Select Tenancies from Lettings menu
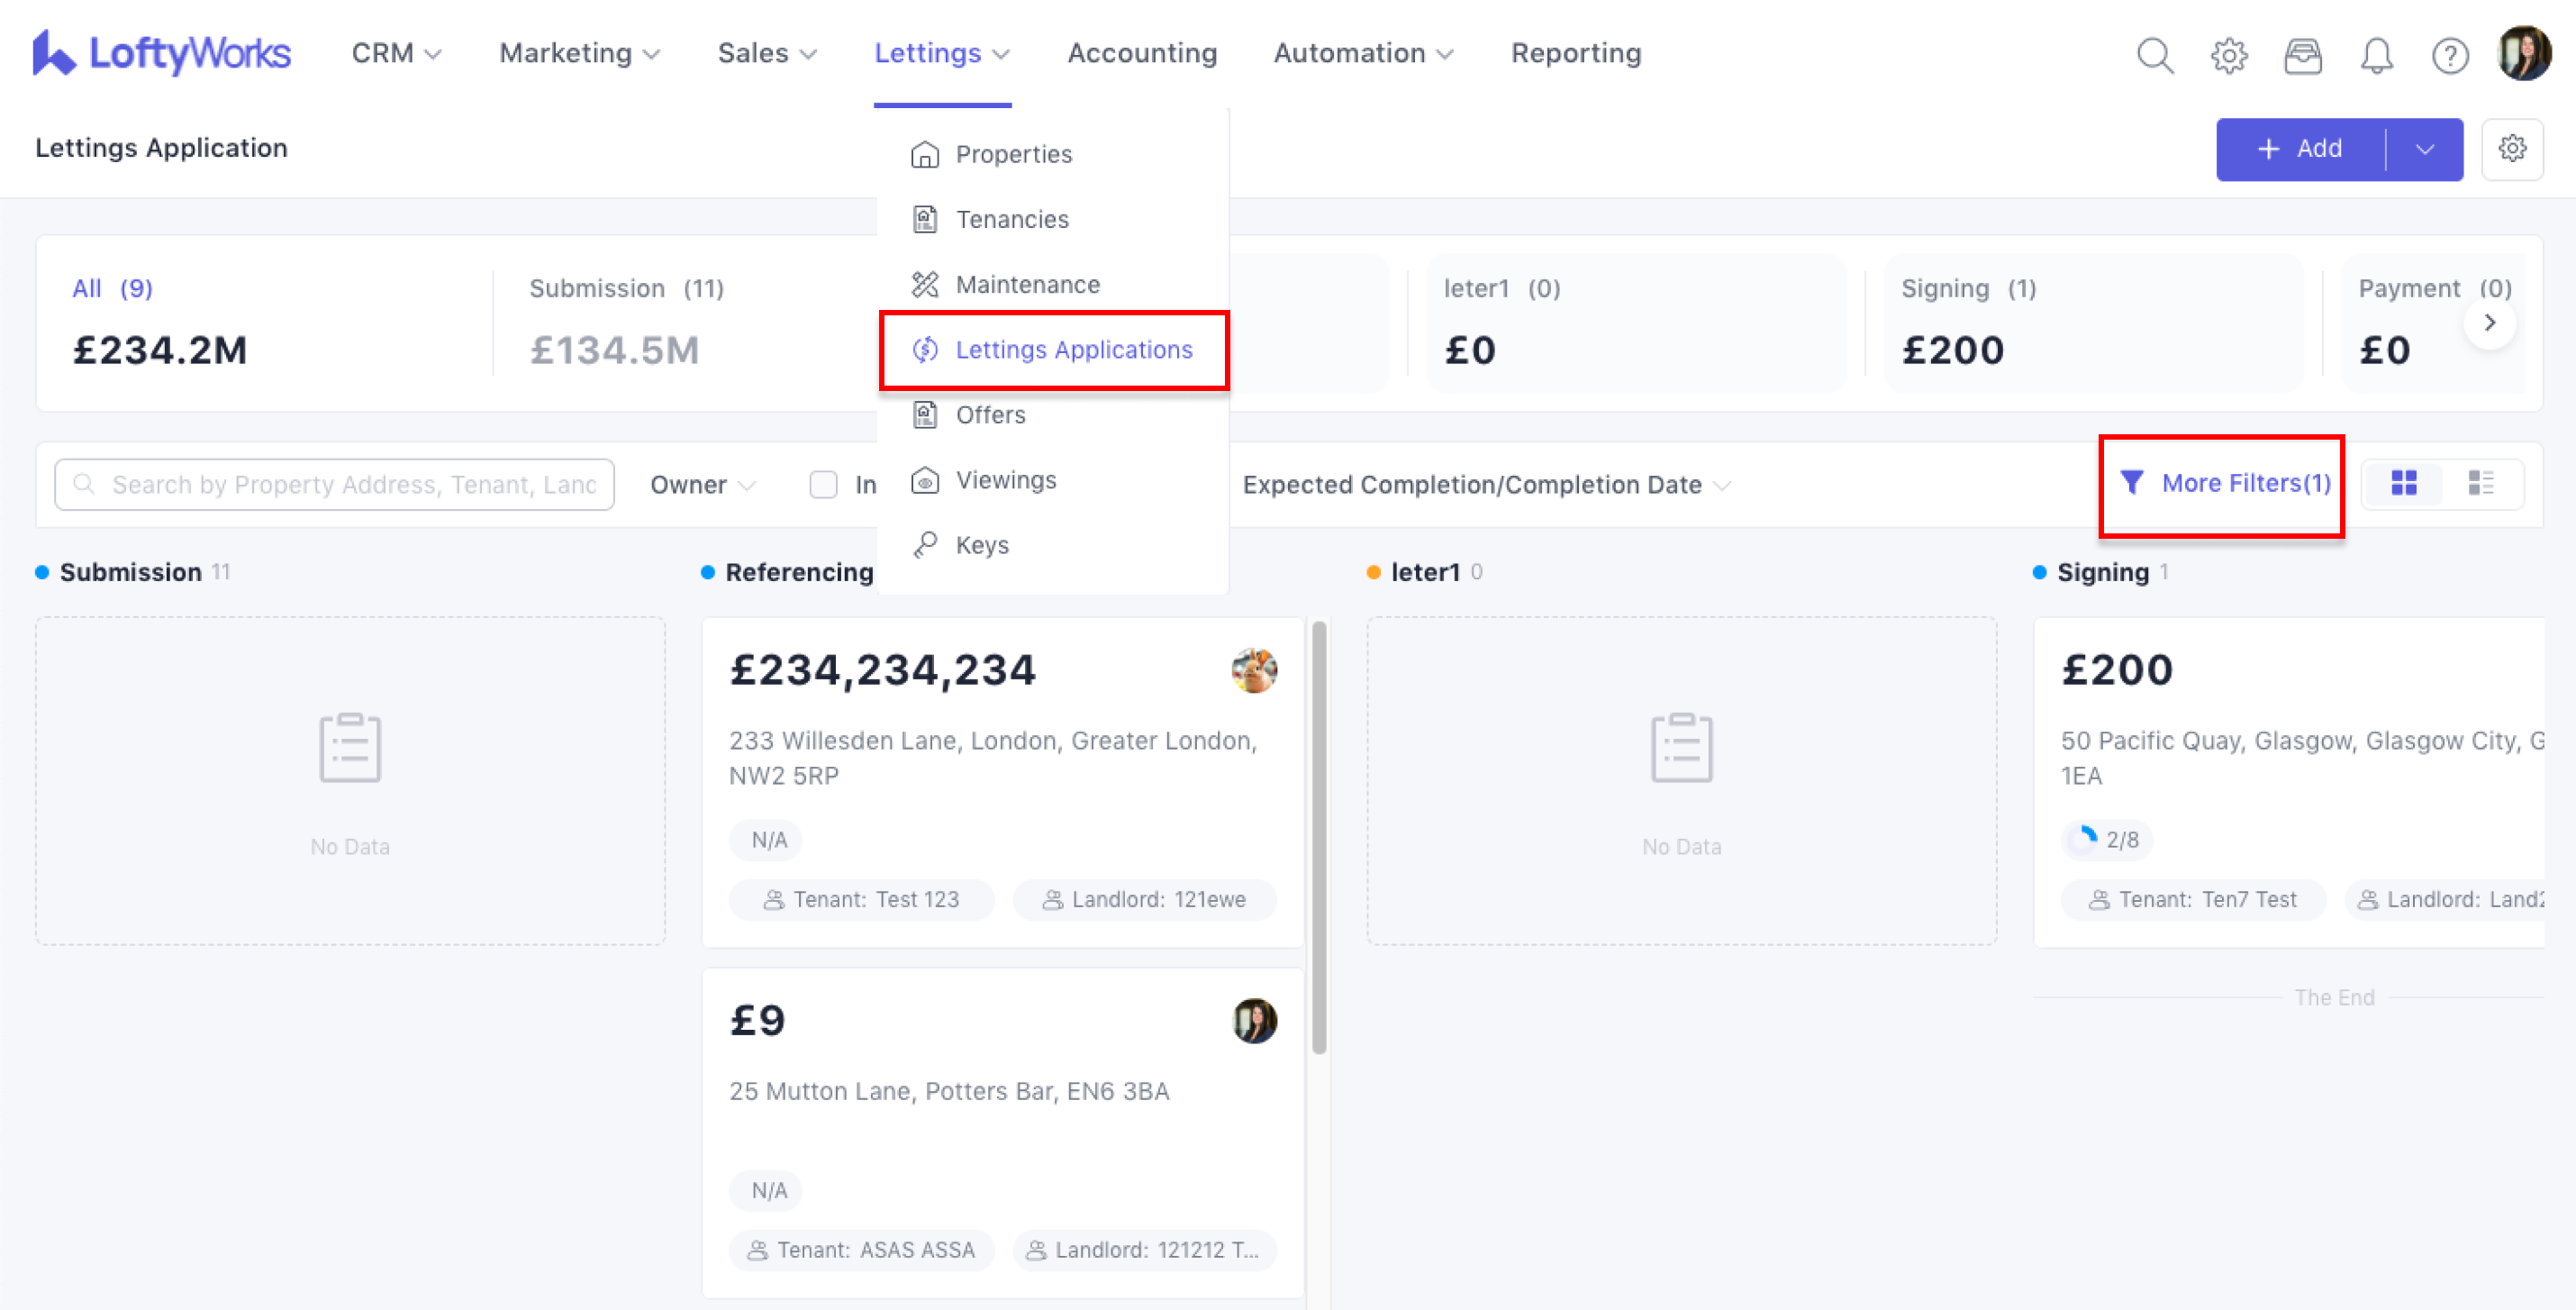2576x1310 pixels. (x=1011, y=219)
